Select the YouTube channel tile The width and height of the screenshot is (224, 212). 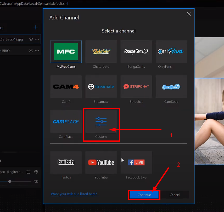pos(101,162)
